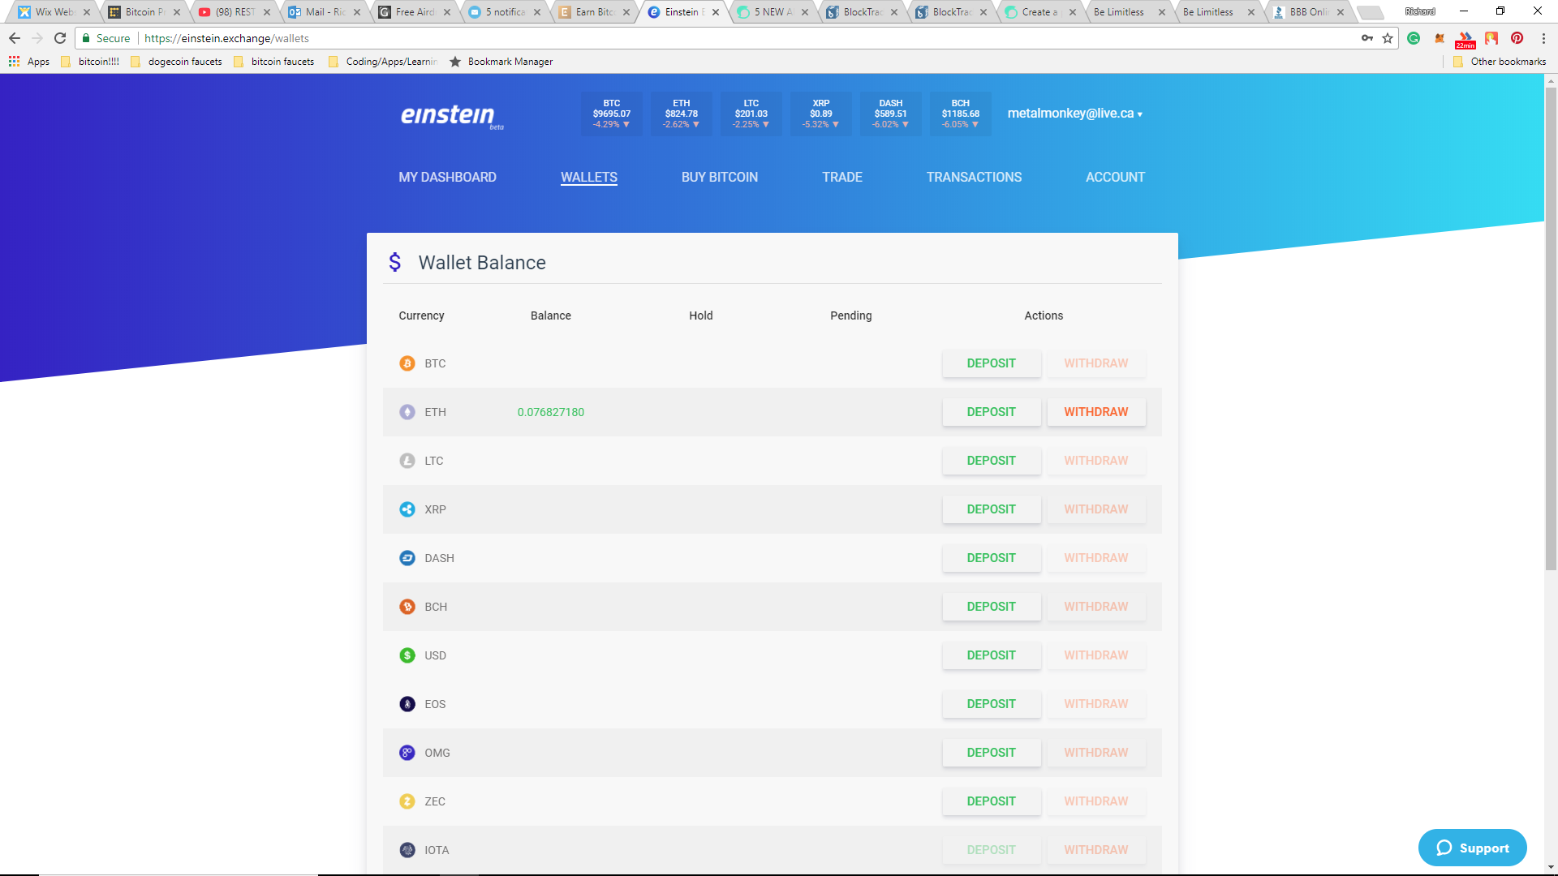Switch to the Wix Website browser tab
1558x876 pixels.
pyautogui.click(x=54, y=12)
